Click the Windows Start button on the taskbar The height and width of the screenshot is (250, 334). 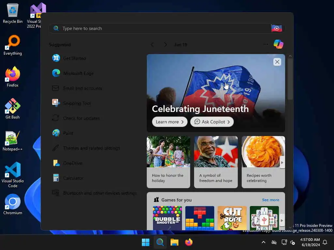click(146, 242)
